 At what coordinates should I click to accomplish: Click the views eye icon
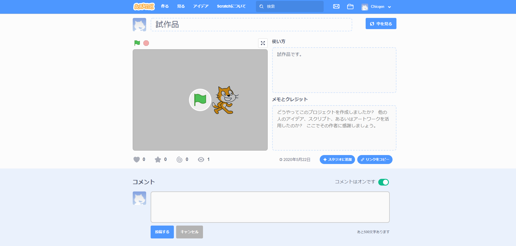pyautogui.click(x=201, y=160)
